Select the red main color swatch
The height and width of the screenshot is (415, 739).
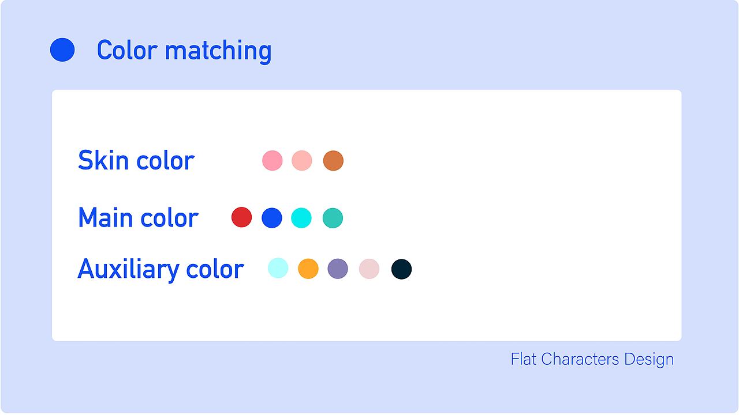coord(241,217)
